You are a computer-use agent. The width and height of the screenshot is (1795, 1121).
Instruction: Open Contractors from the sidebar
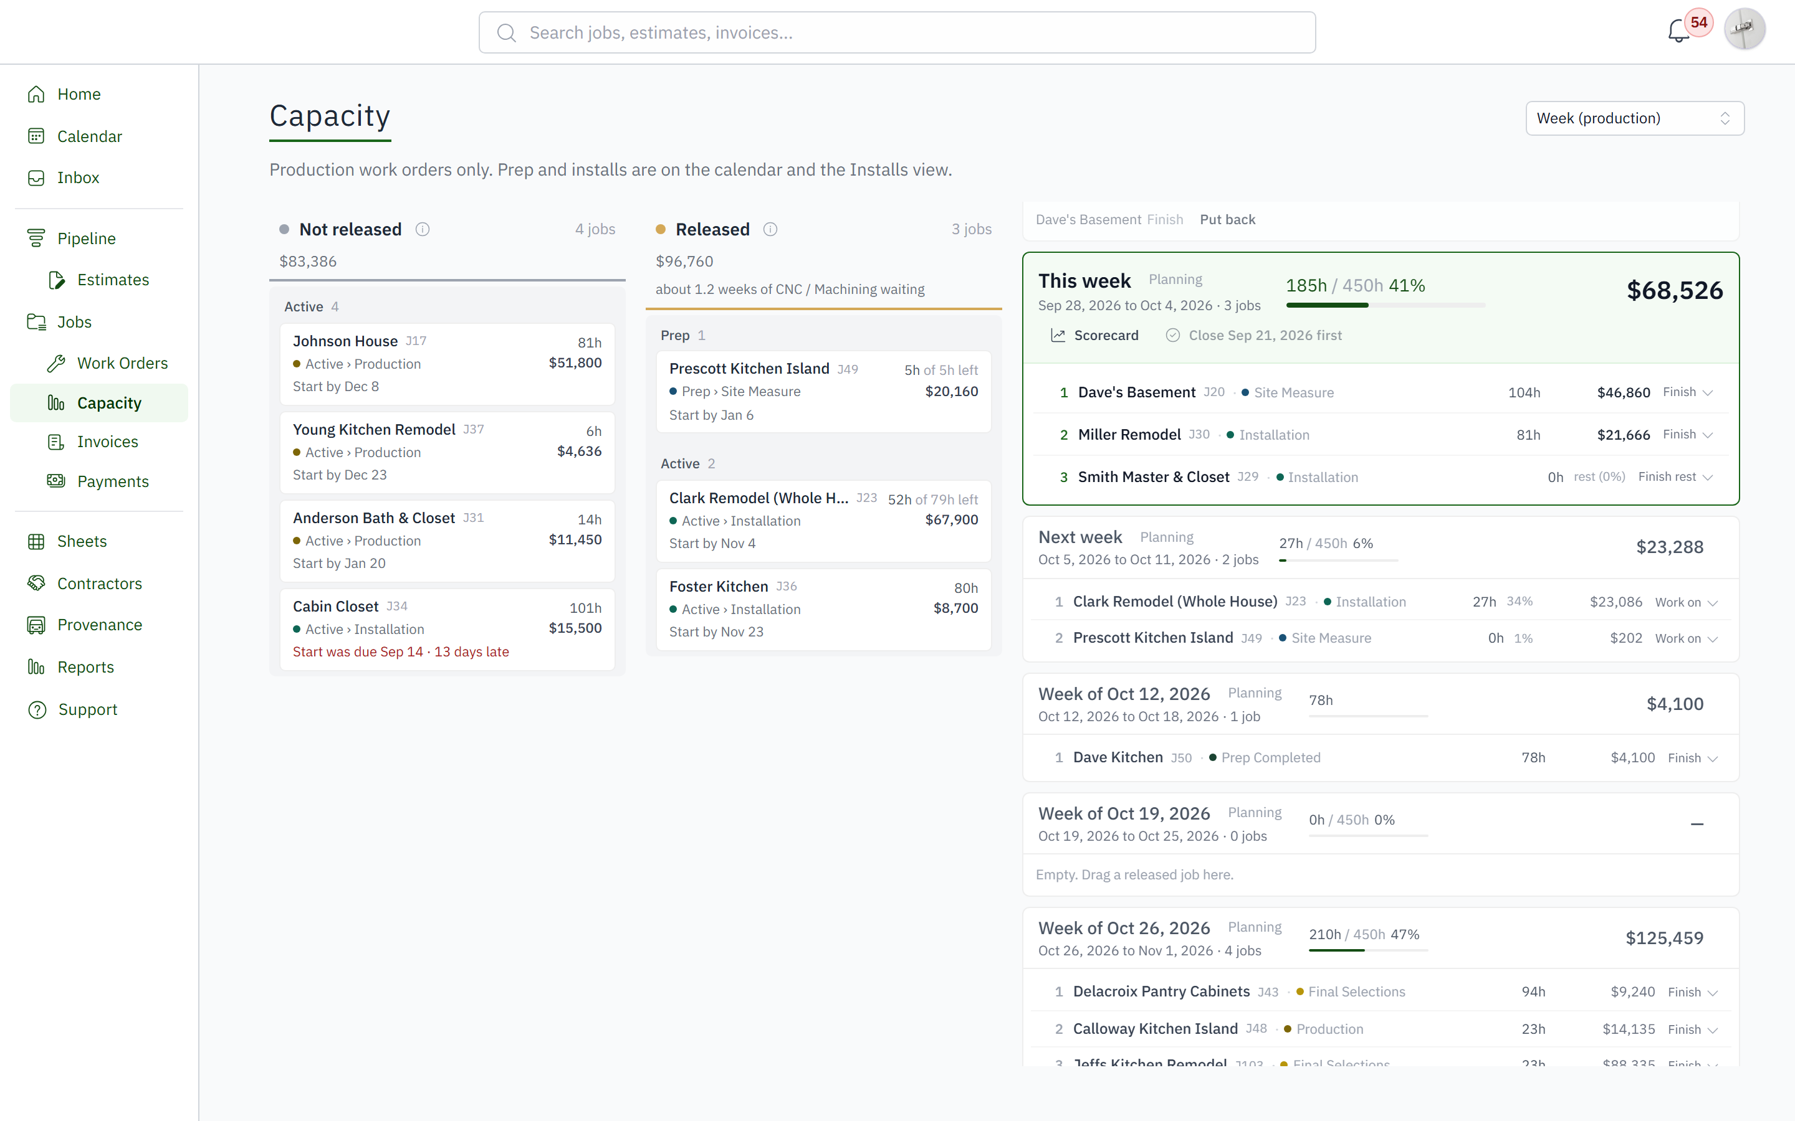99,584
